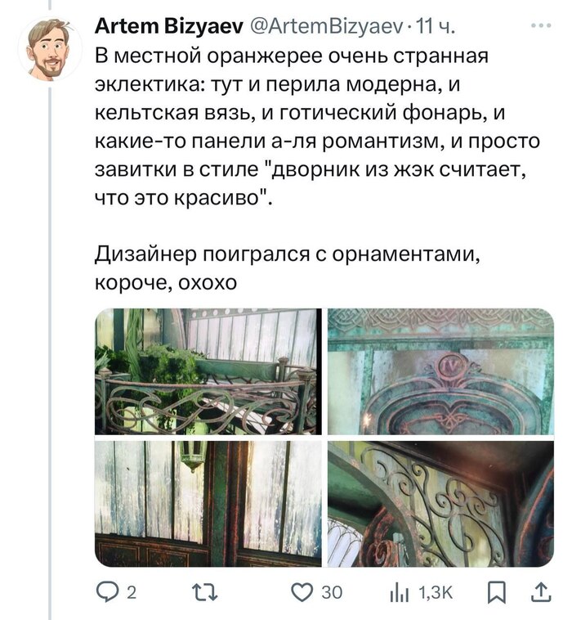Click the reply count number 2

coord(132,593)
